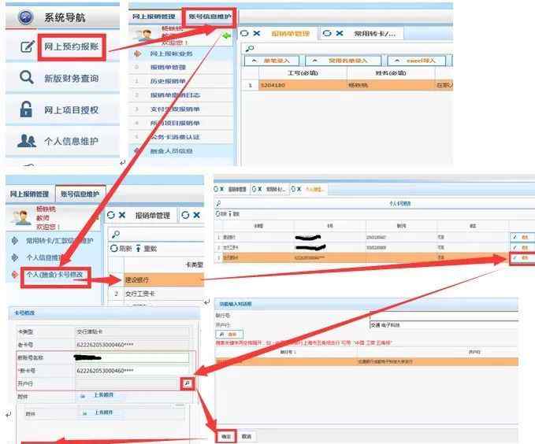Image resolution: width=535 pixels, height=444 pixels.
Task: Click 确定 to confirm the bank selection
Action: coord(225,435)
